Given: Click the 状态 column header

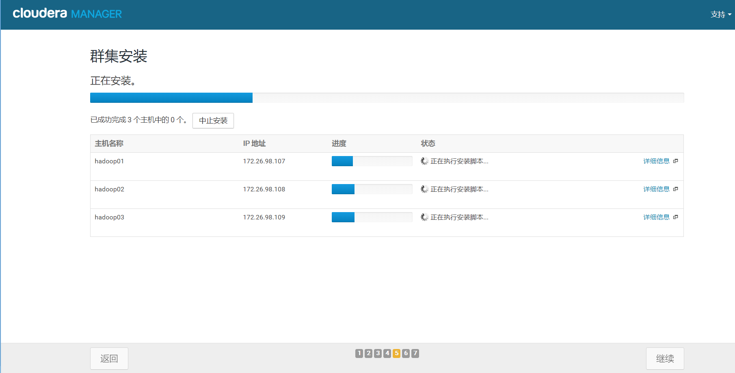Looking at the screenshot, I should coord(428,143).
